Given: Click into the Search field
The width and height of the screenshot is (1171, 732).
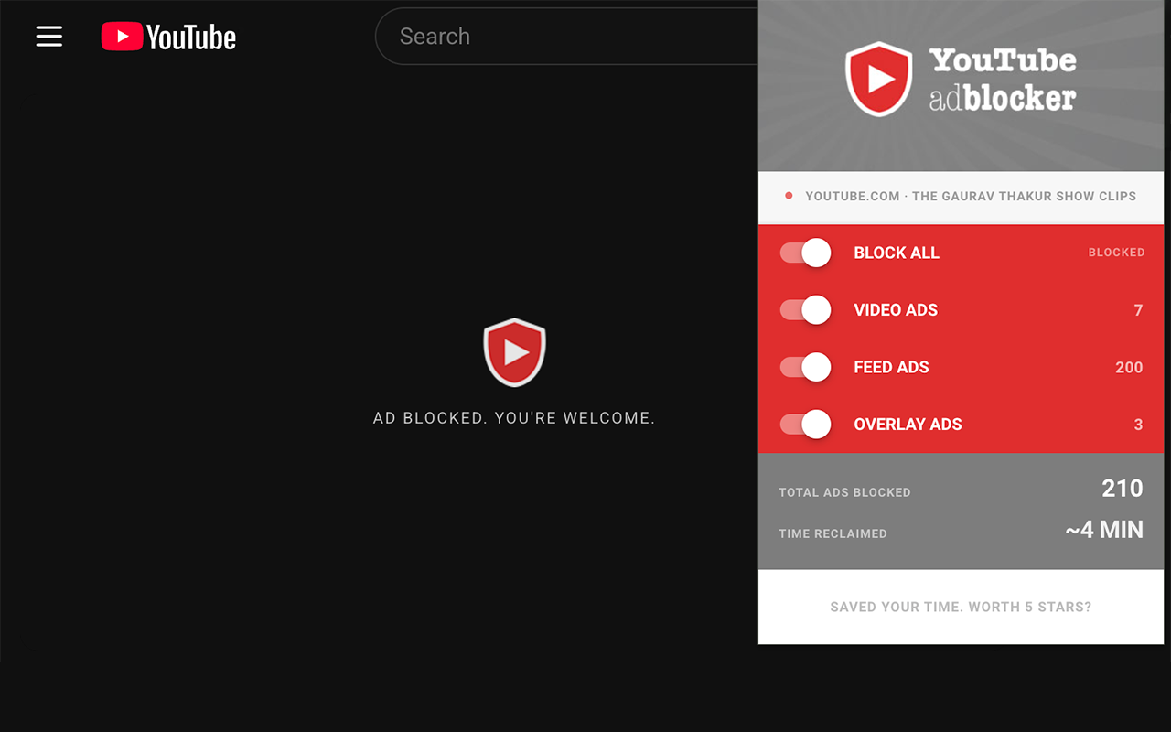Looking at the screenshot, I should click(567, 37).
